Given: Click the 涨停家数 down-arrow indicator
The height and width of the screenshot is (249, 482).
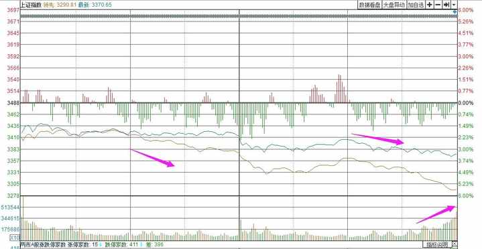Looking at the screenshot, I should click(x=101, y=245).
